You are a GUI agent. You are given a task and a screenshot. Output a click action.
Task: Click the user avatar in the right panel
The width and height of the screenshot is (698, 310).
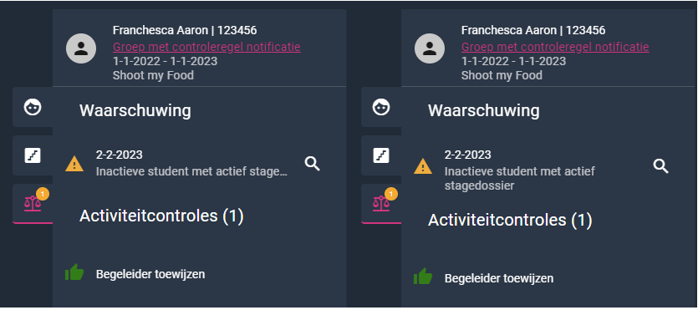click(x=430, y=48)
